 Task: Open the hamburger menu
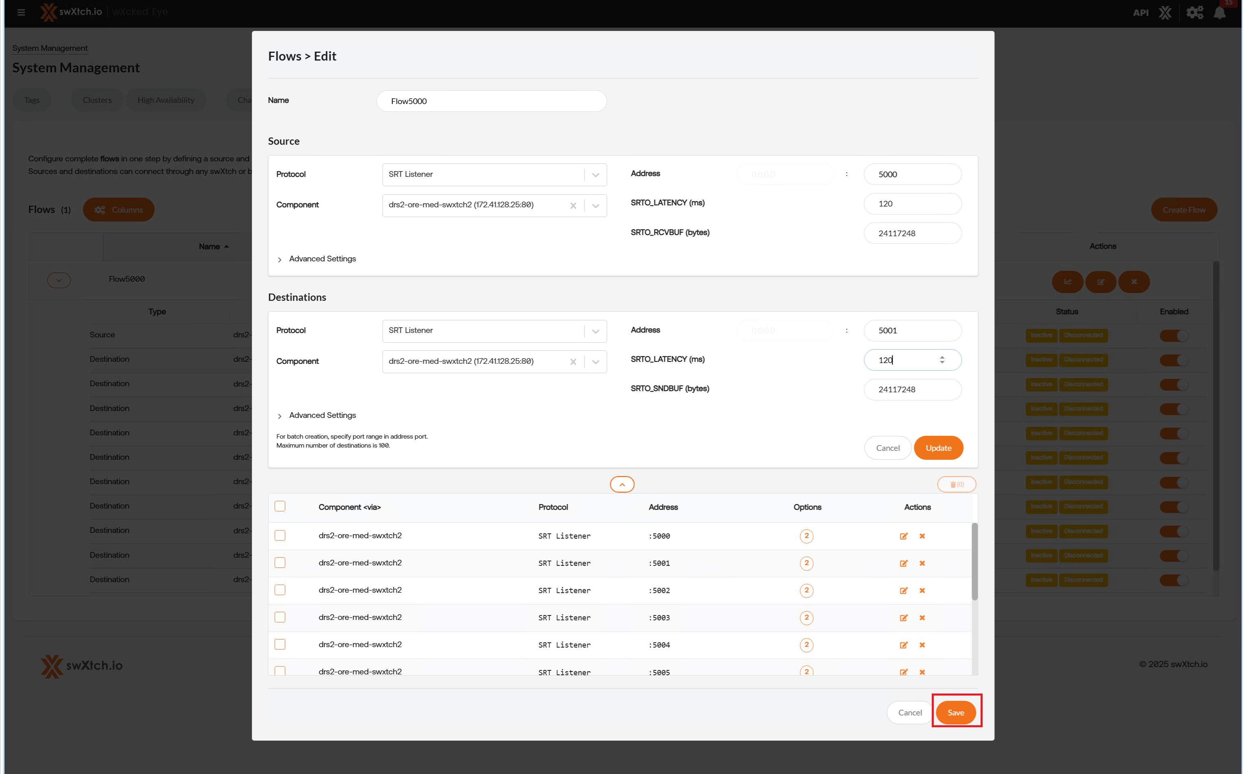click(21, 12)
